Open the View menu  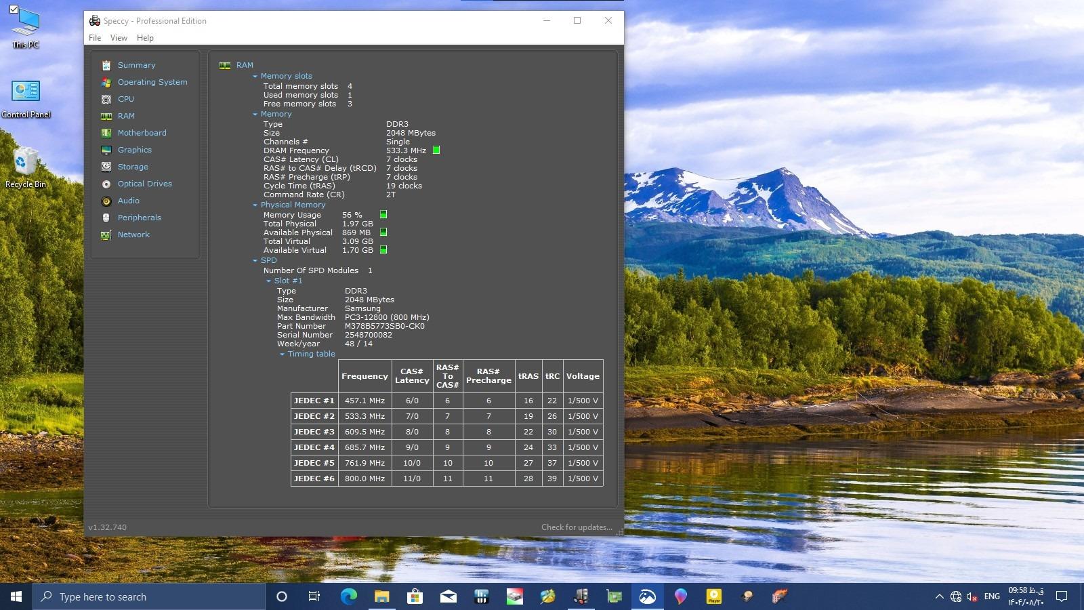tap(119, 38)
